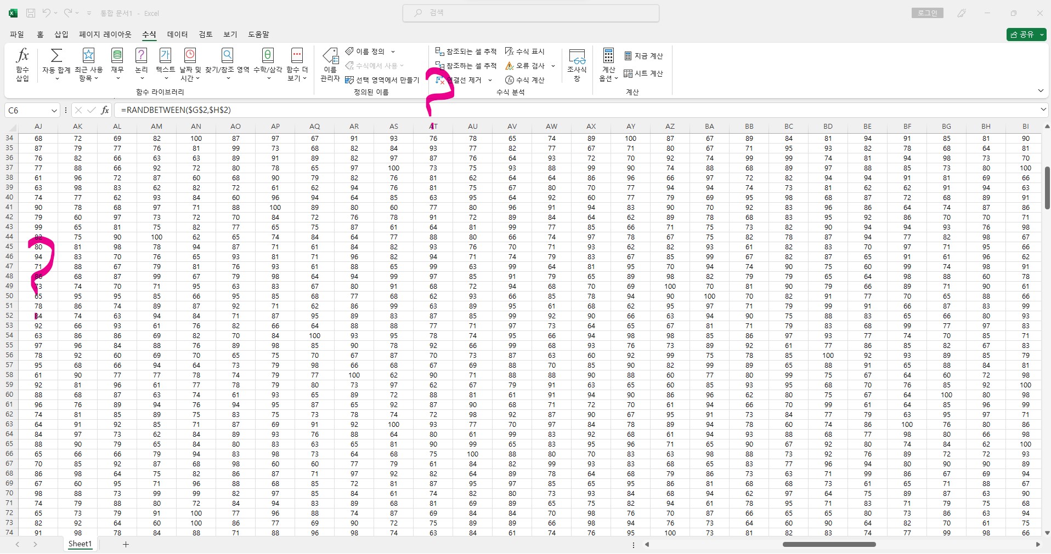The height and width of the screenshot is (554, 1051).
Task: Open the 파일 menu tab
Action: (x=17, y=34)
